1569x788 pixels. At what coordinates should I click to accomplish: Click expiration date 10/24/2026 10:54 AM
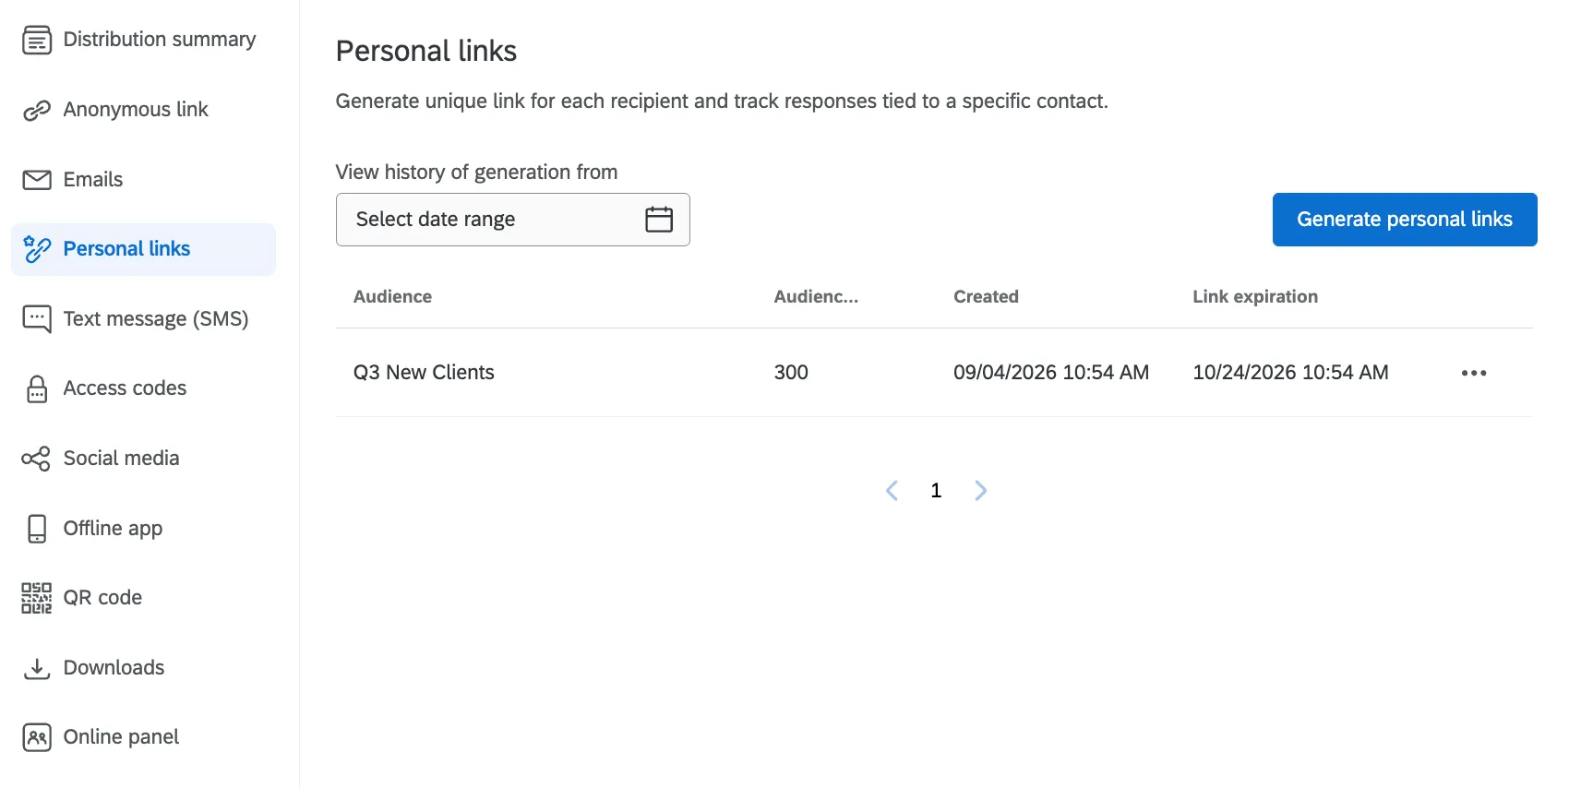[x=1290, y=373]
